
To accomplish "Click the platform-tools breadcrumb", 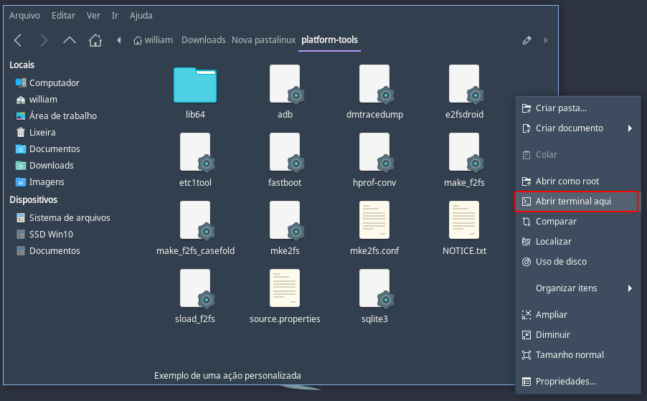I will point(330,40).
